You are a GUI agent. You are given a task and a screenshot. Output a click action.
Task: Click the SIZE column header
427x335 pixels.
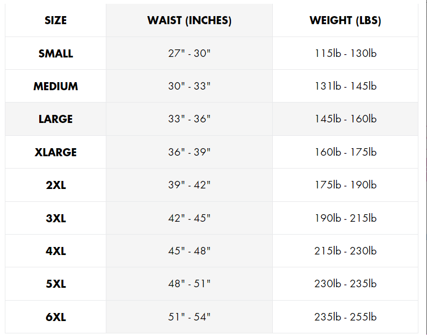tap(56, 21)
